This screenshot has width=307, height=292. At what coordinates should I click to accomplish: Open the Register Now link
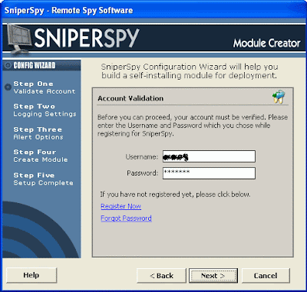120,206
